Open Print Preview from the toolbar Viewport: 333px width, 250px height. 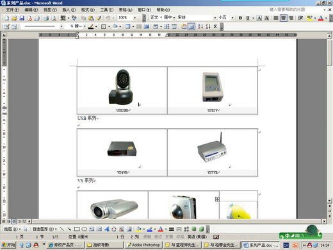53,18
